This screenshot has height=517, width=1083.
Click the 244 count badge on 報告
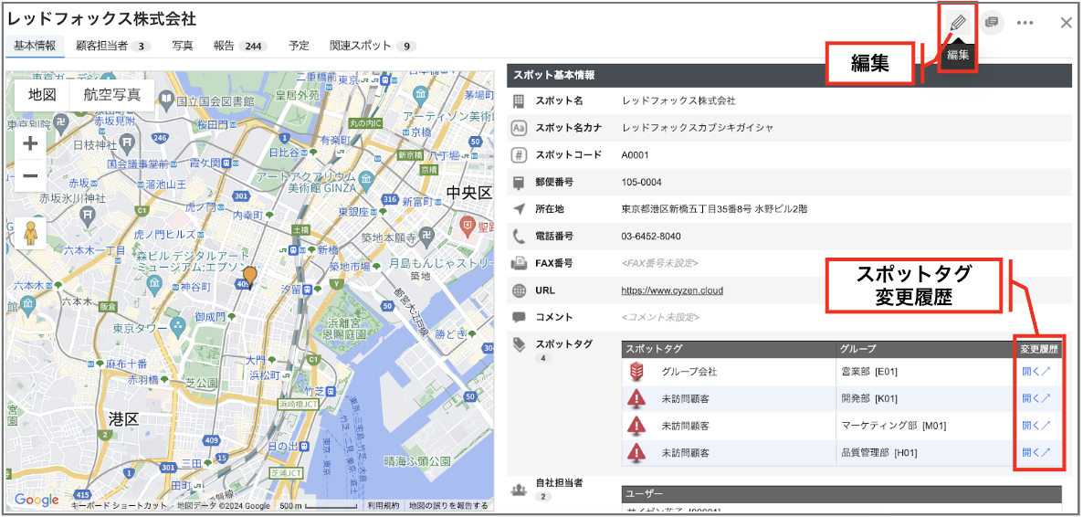(254, 47)
